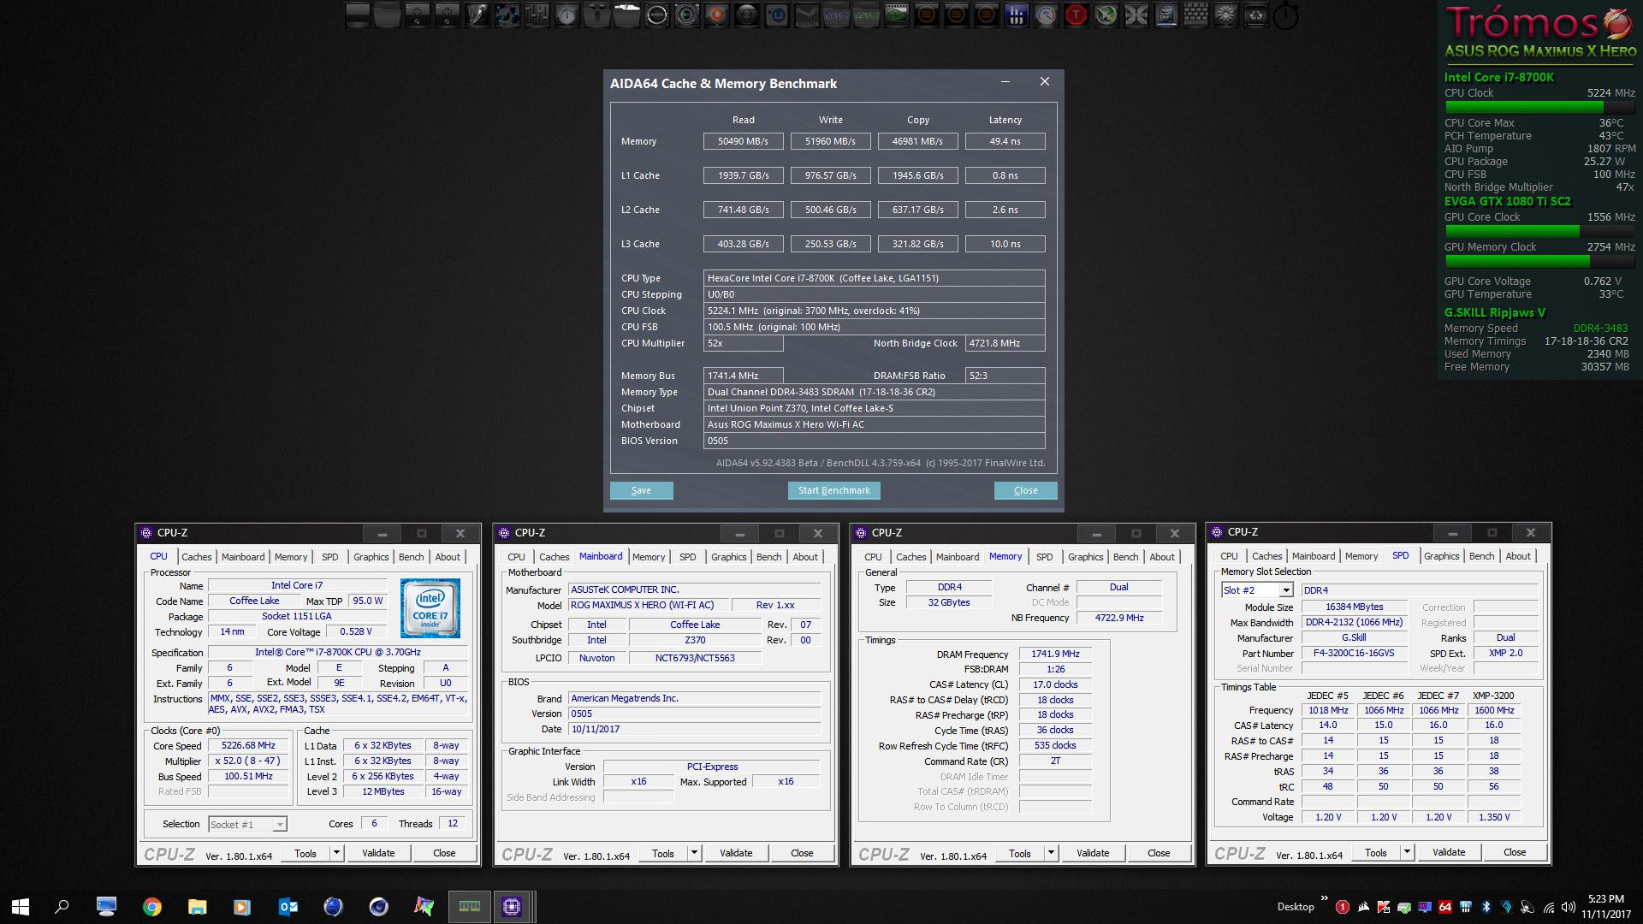1643x924 pixels.
Task: Click NB Frequency 4722.9 MHz value
Action: [1118, 618]
